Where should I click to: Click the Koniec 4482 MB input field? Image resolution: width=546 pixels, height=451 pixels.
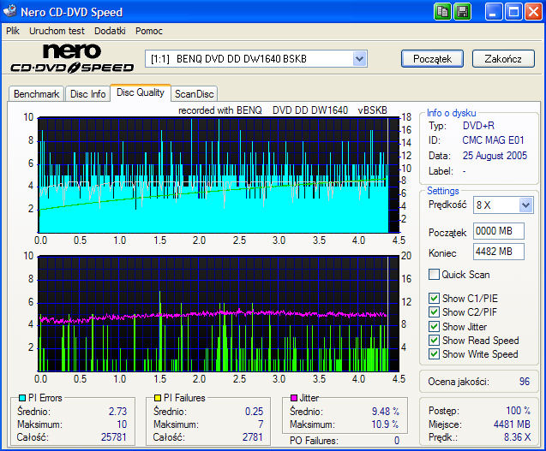[499, 252]
